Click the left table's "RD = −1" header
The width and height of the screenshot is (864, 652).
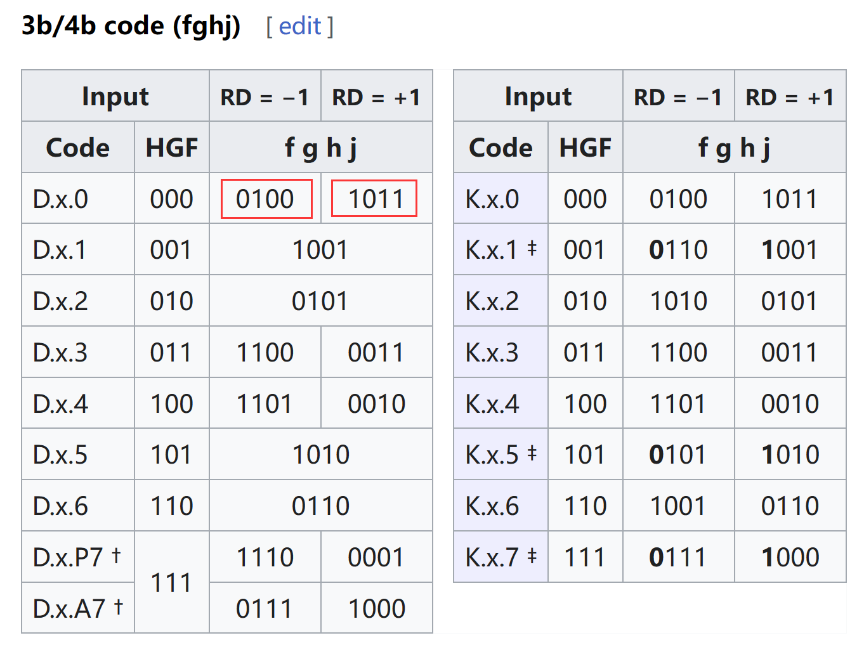pos(265,97)
